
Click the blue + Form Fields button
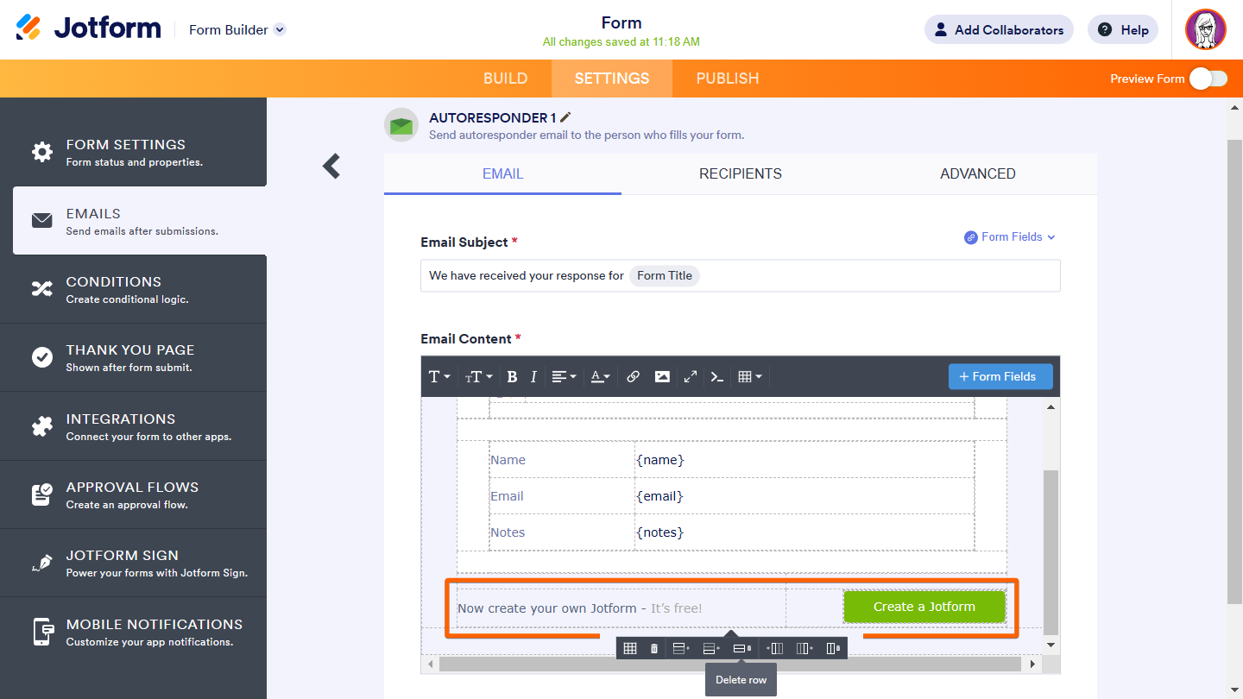tap(1000, 376)
